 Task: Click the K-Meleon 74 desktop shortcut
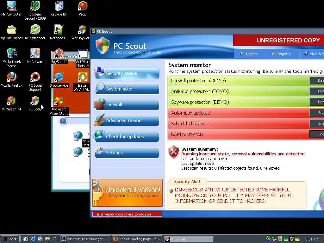click(x=11, y=103)
